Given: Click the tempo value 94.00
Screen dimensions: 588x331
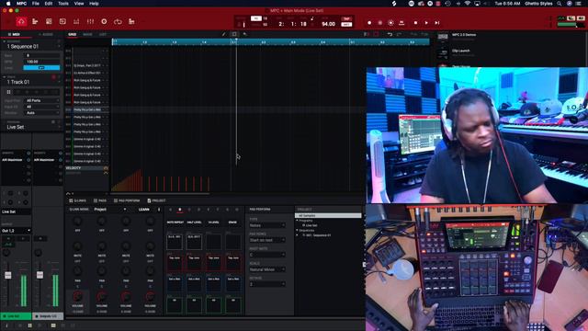Looking at the screenshot, I should tap(328, 24).
